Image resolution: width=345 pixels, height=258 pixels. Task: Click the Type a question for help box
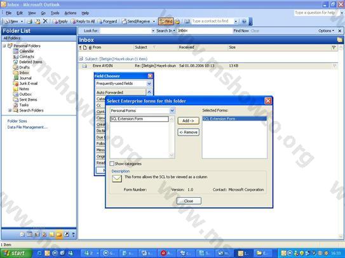click(x=315, y=13)
